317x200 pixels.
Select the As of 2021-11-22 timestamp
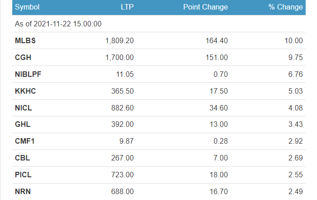tap(58, 24)
